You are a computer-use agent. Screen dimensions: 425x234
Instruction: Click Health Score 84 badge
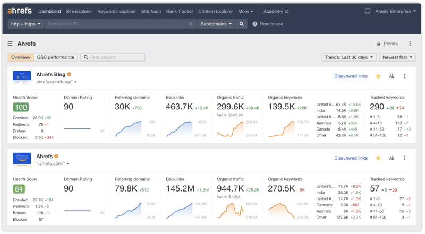tap(19, 189)
